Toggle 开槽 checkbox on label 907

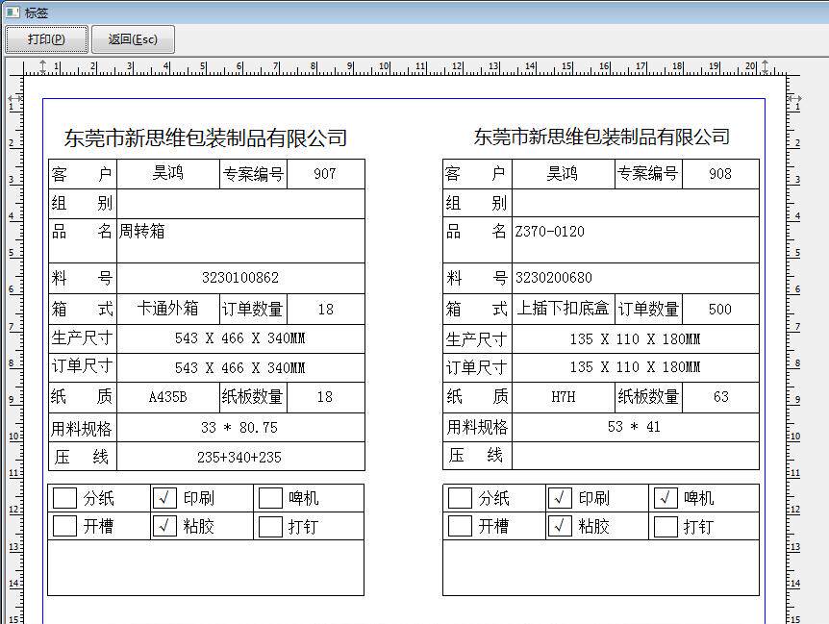point(65,526)
